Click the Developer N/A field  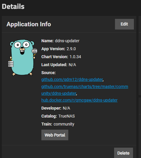pos(56,108)
